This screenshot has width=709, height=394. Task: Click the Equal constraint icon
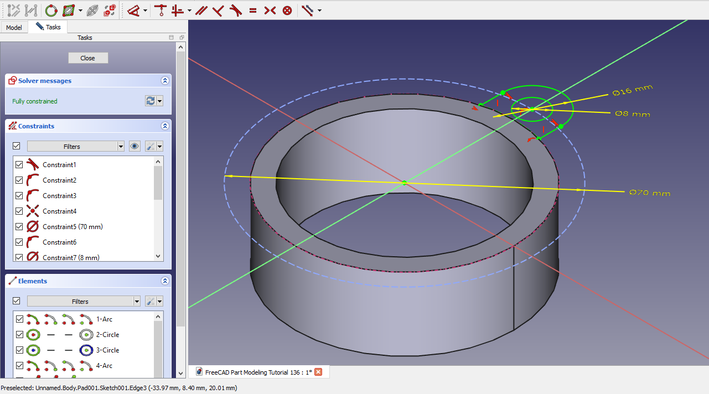pyautogui.click(x=253, y=10)
